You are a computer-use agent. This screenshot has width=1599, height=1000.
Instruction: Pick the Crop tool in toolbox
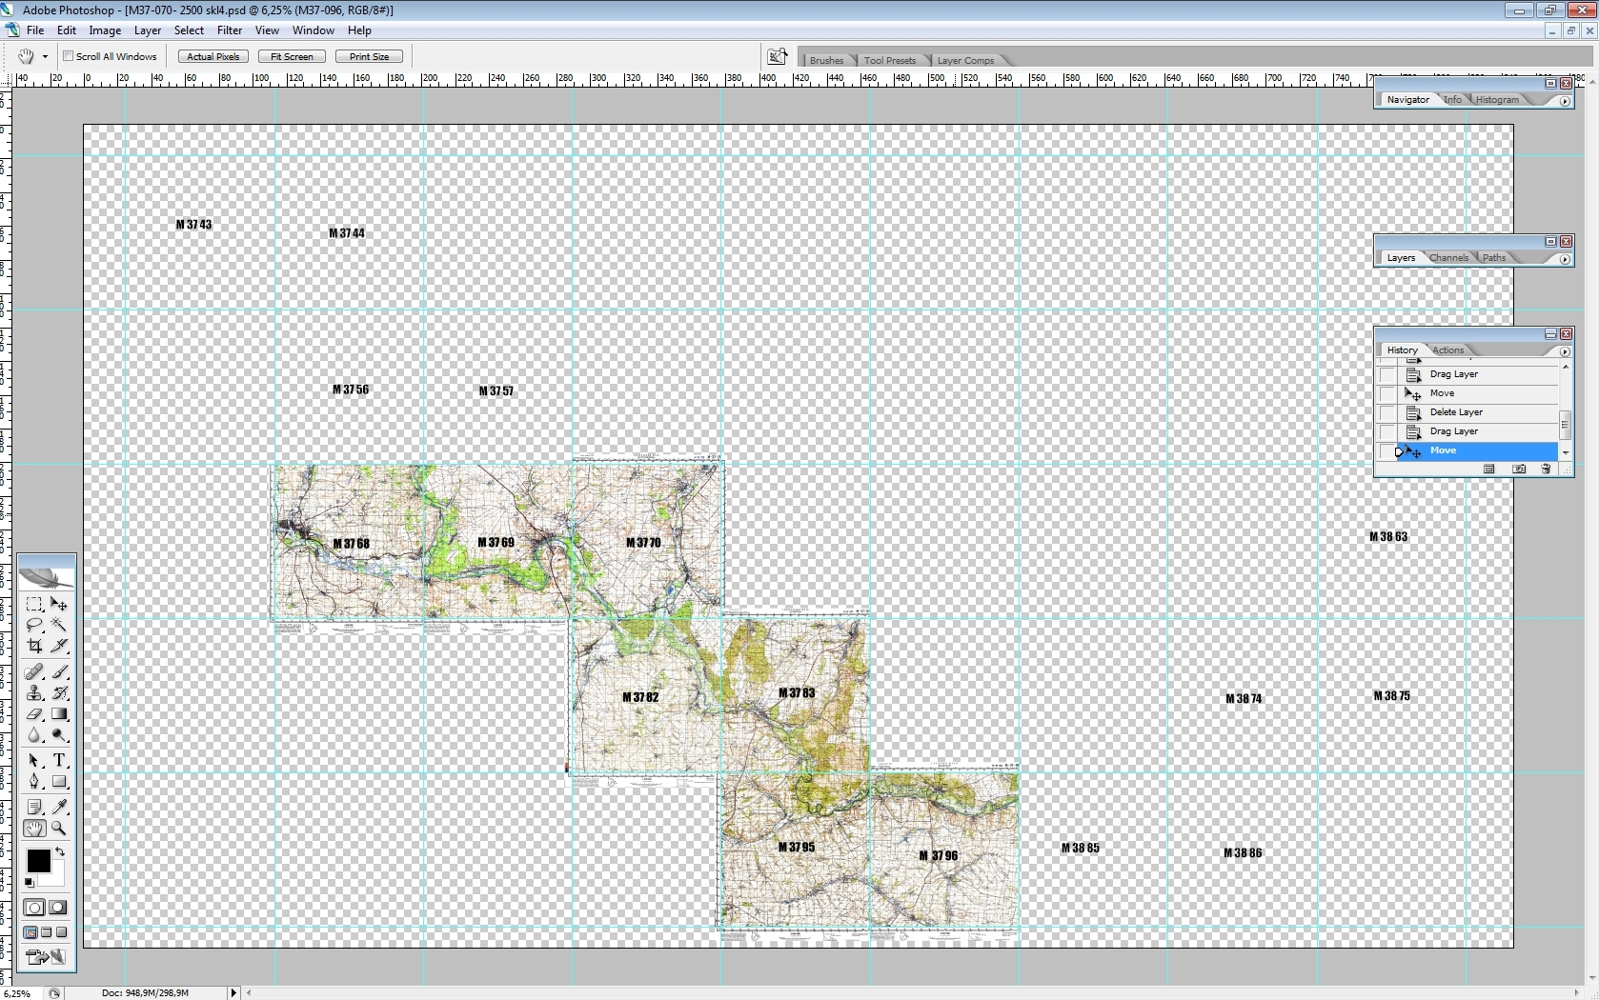(34, 646)
